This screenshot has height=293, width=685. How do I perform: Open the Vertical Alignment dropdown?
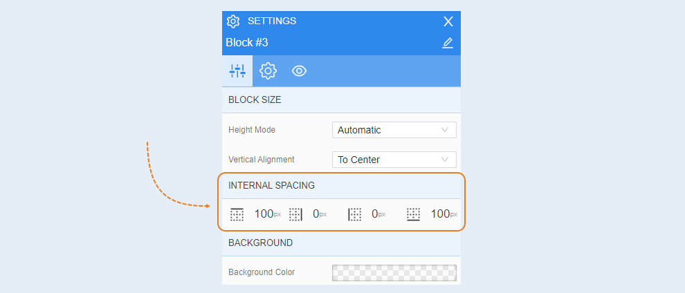click(394, 160)
